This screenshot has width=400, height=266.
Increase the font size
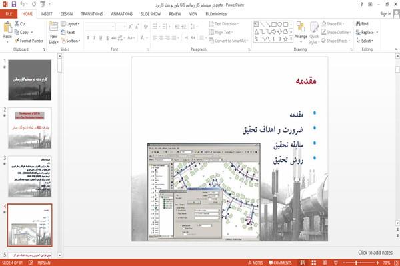(x=131, y=27)
